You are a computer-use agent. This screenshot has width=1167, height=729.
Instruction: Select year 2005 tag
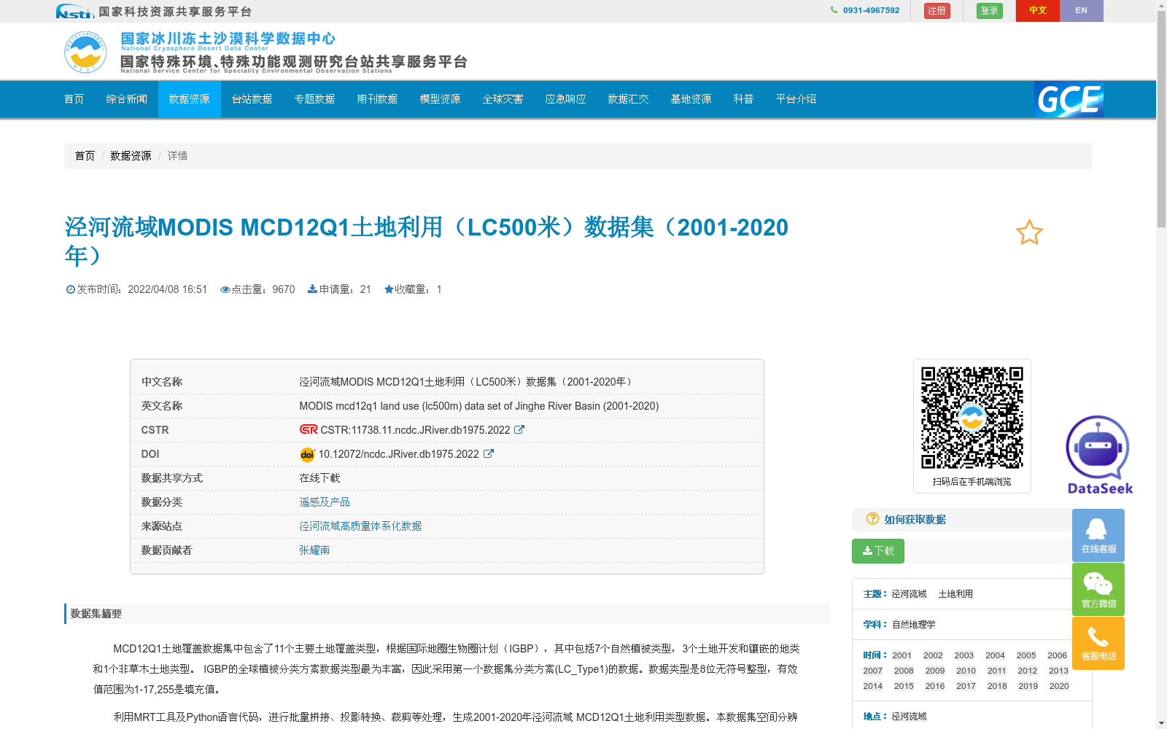coord(1026,655)
